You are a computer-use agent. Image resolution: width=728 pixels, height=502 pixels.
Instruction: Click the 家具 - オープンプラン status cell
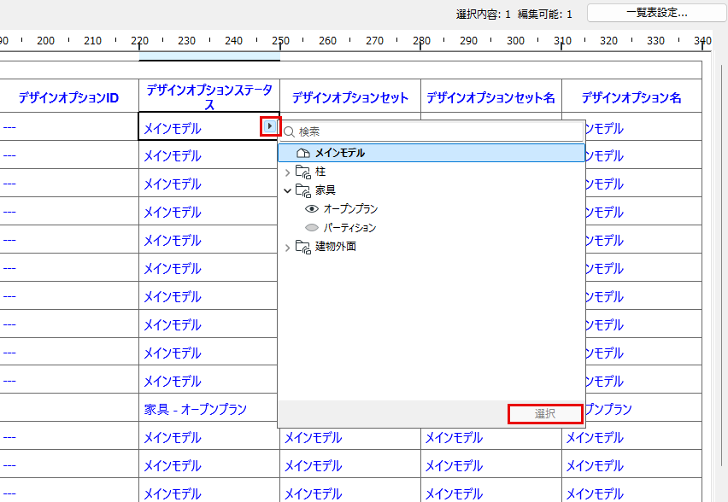209,409
